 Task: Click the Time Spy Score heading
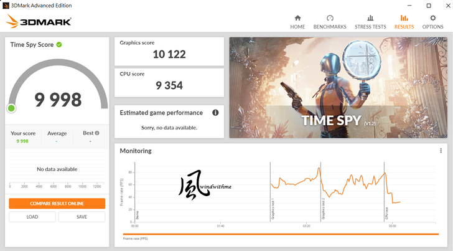click(x=32, y=45)
